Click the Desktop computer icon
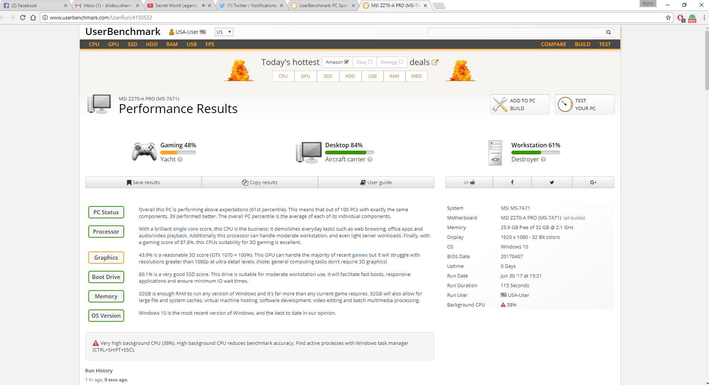709x385 pixels. pos(309,152)
